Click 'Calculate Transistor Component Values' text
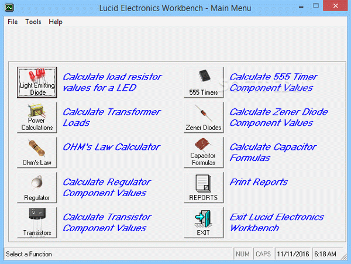 pyautogui.click(x=107, y=222)
